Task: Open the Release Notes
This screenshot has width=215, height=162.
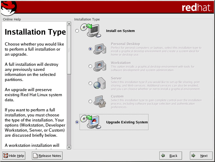Action: [47, 156]
